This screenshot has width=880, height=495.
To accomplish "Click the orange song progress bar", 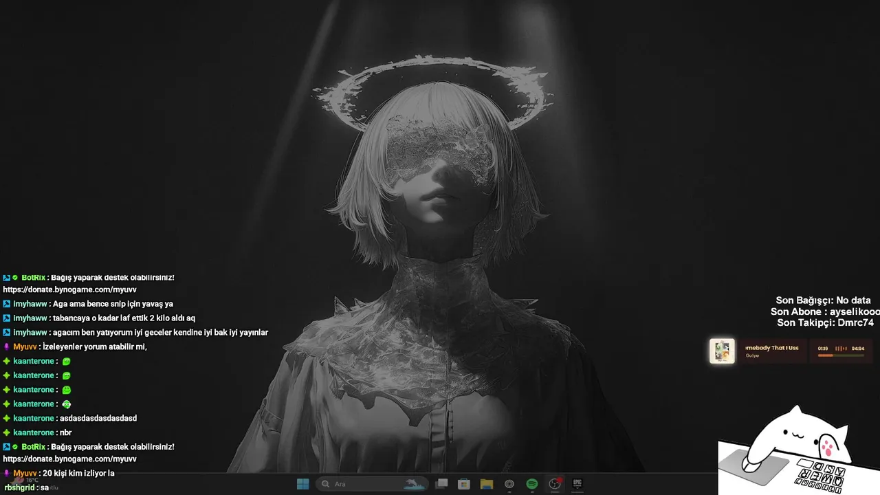I will [x=841, y=355].
